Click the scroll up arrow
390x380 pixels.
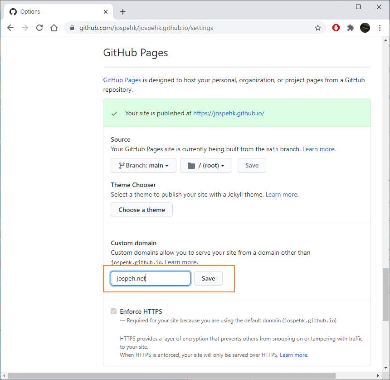point(385,40)
